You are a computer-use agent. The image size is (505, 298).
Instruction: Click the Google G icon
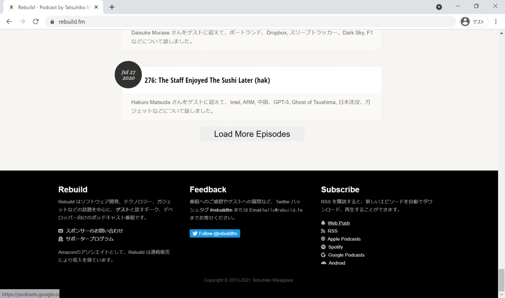323,255
